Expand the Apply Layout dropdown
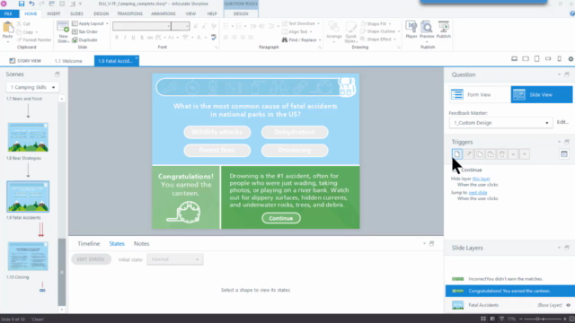Viewport: 575px width, 323px height. point(107,23)
